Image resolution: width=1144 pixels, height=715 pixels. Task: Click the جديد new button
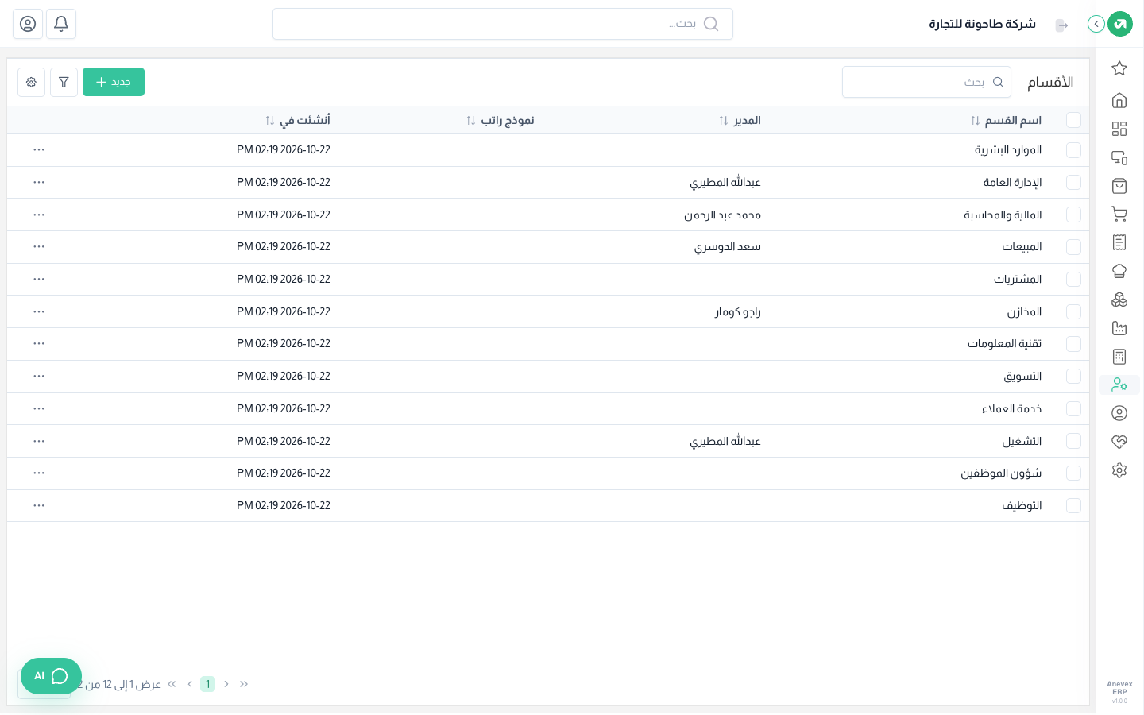coord(114,82)
